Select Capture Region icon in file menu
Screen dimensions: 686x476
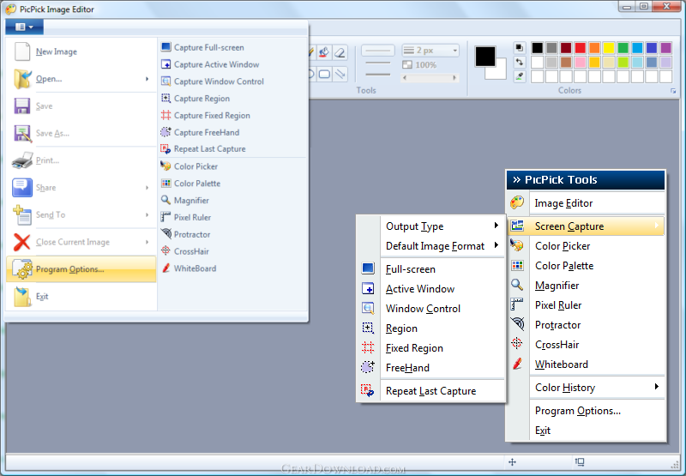point(165,98)
